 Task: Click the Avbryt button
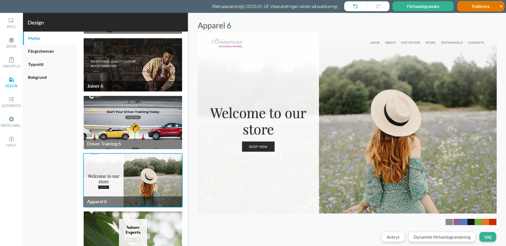pyautogui.click(x=393, y=237)
